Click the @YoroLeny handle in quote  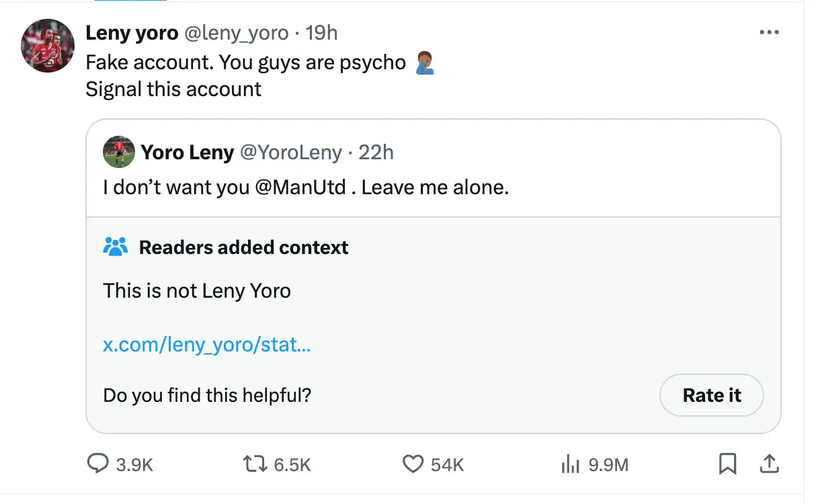(x=291, y=153)
